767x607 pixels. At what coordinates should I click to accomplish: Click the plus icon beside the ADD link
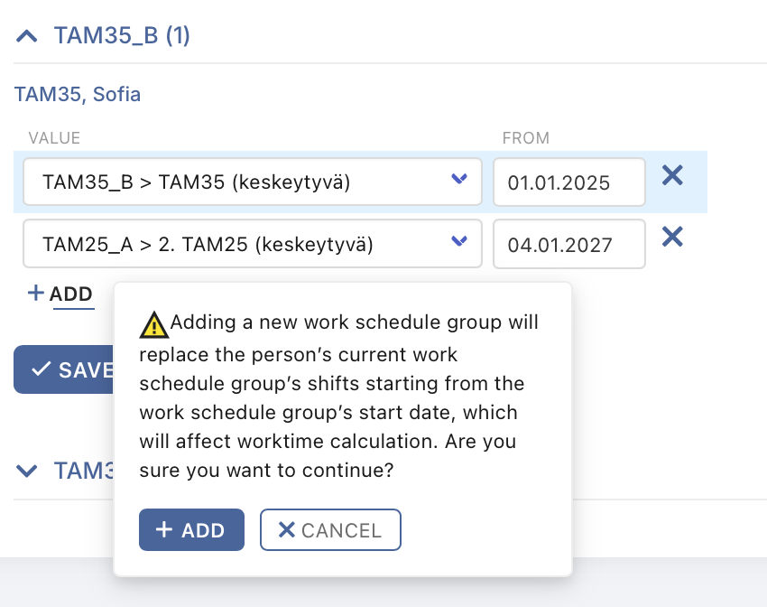click(x=36, y=293)
